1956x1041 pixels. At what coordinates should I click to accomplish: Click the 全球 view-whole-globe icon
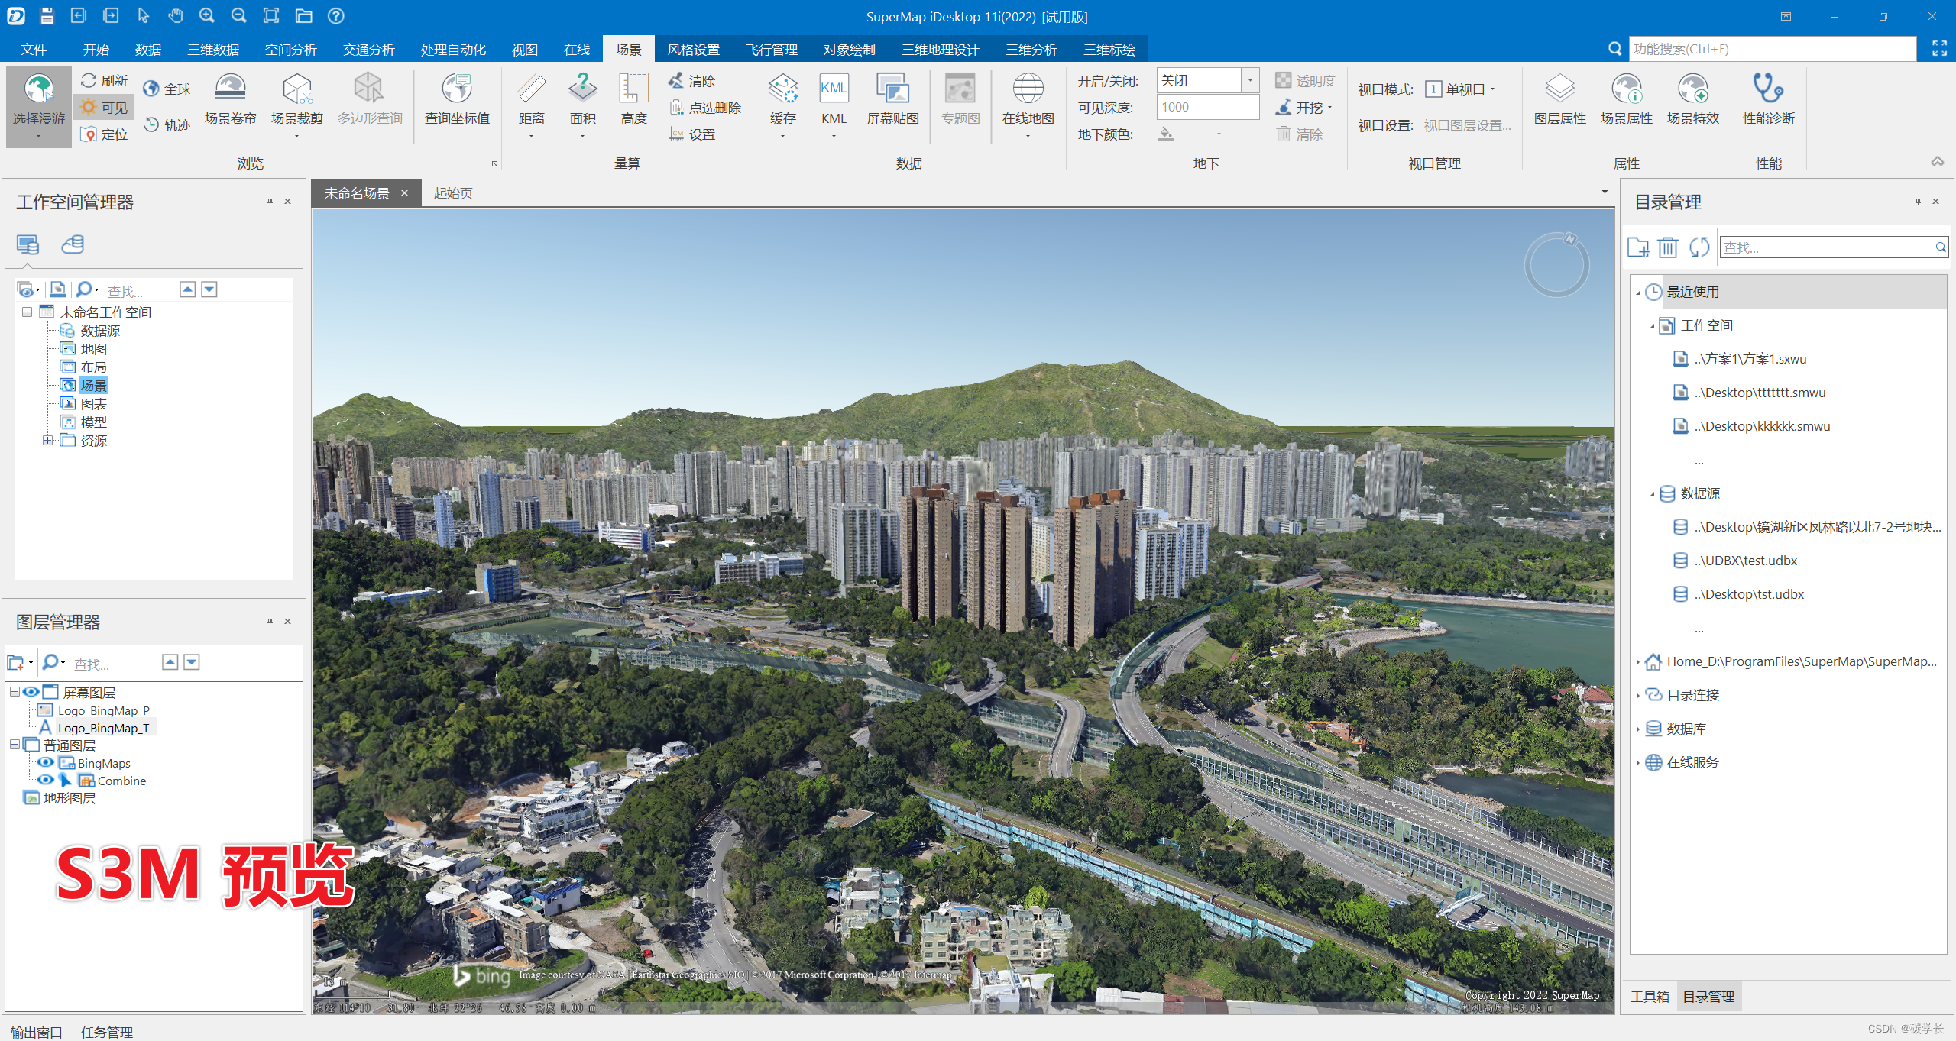click(151, 89)
